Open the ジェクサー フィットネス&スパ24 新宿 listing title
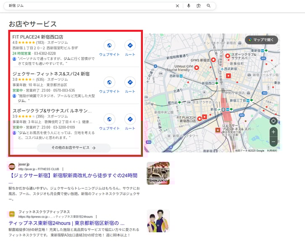The width and height of the screenshot is (305, 241). coord(51,74)
